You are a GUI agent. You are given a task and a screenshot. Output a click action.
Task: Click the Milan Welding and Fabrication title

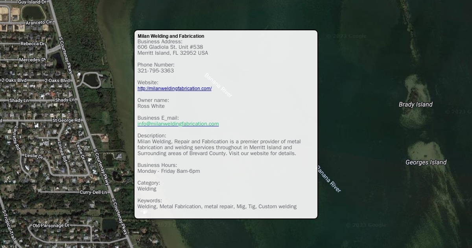point(171,36)
